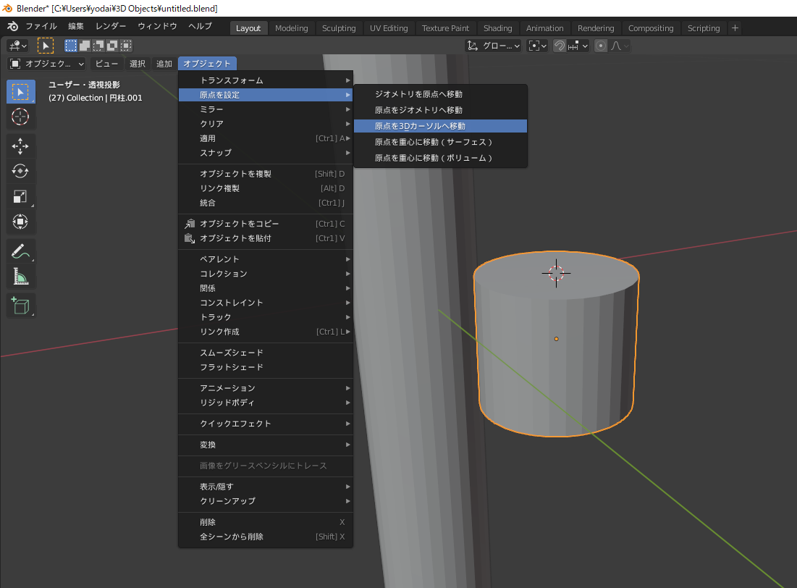Select the Add Cube tool
The image size is (797, 588).
pos(20,306)
